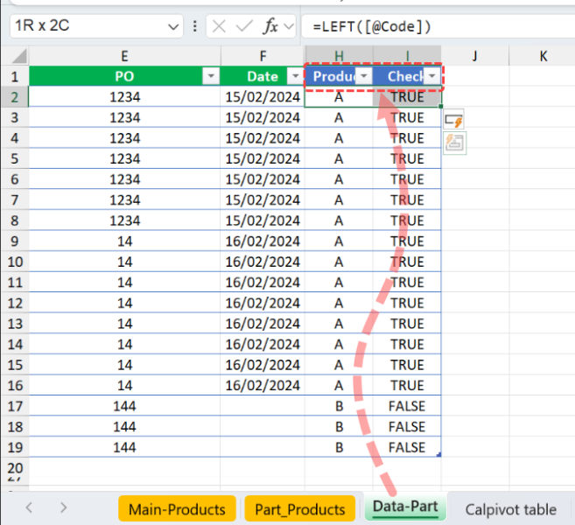This screenshot has width=575, height=525.
Task: Open the PO column filter dropdown
Action: point(210,77)
